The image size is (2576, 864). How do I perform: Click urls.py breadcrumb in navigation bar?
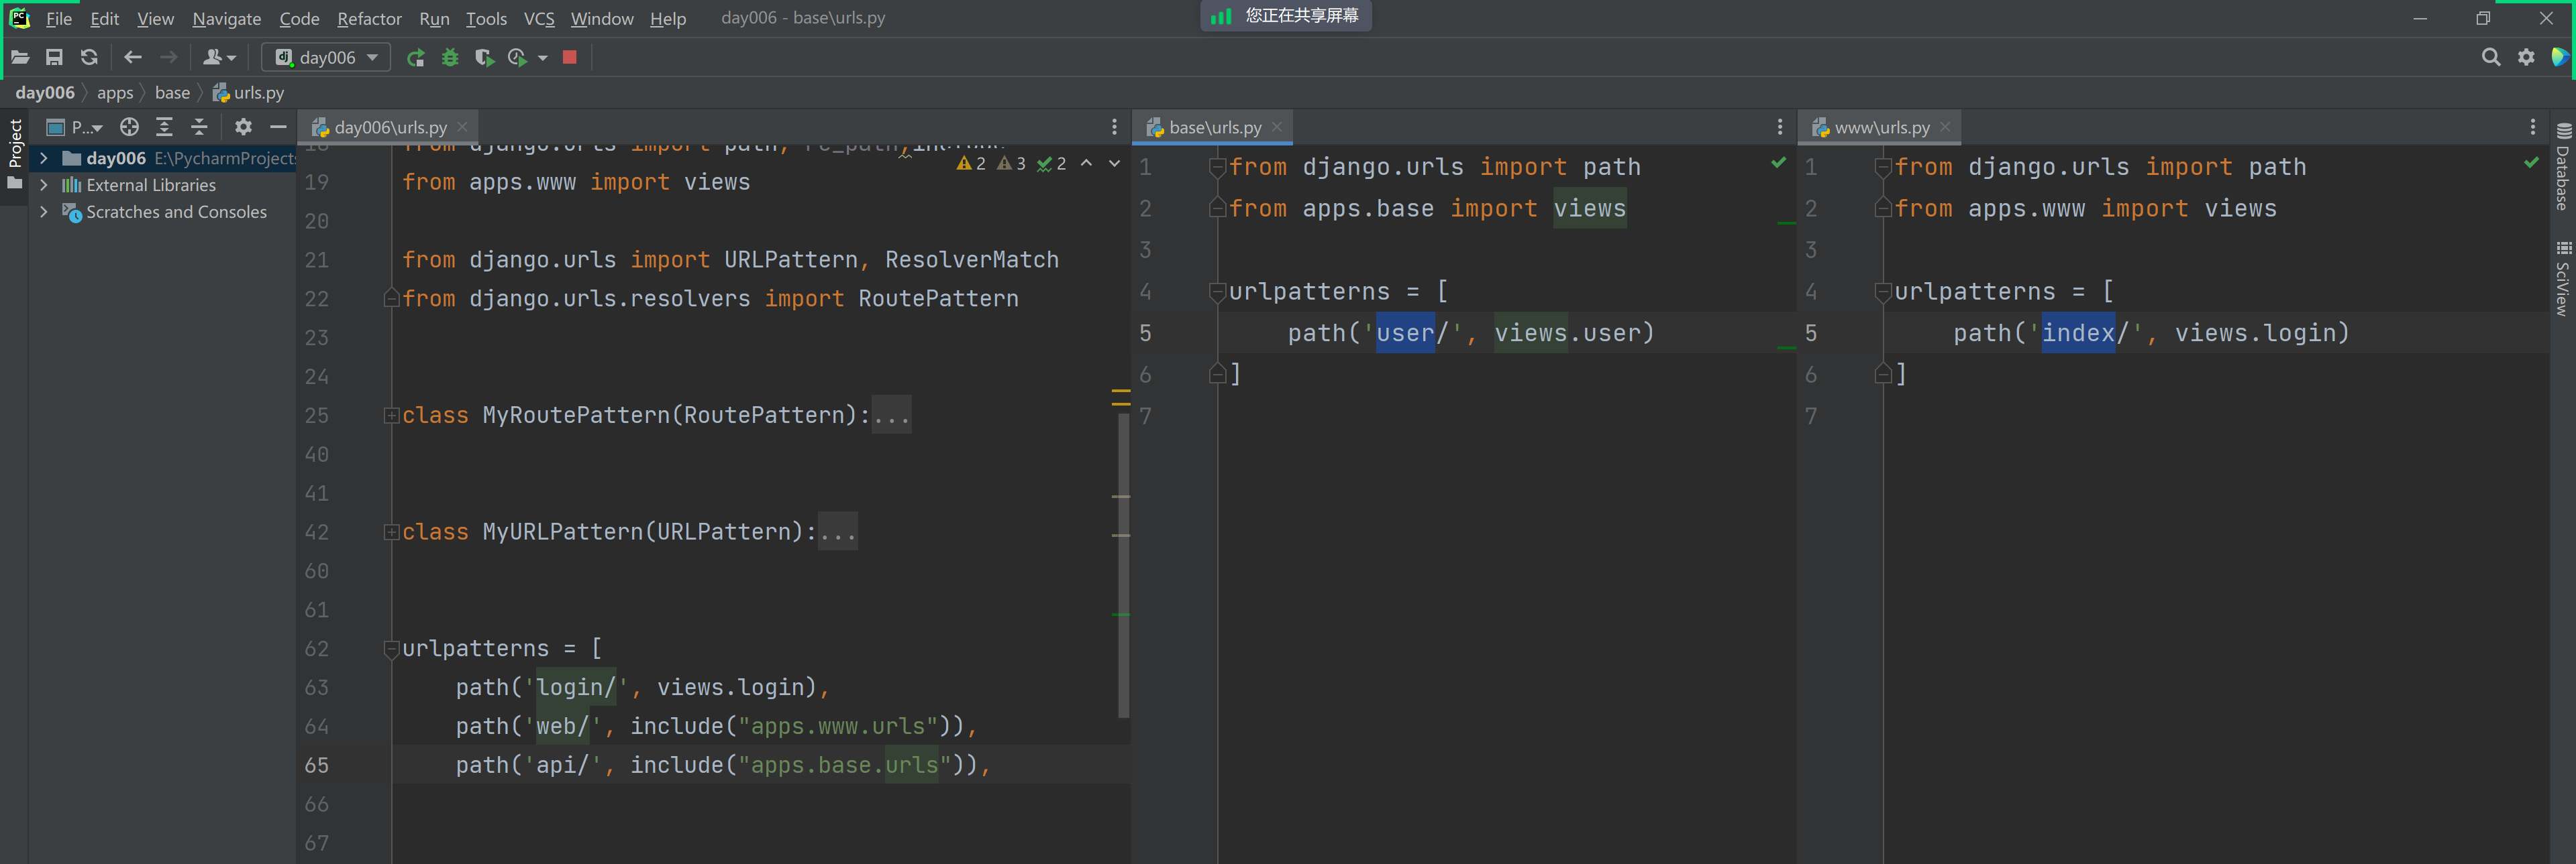pyautogui.click(x=249, y=93)
